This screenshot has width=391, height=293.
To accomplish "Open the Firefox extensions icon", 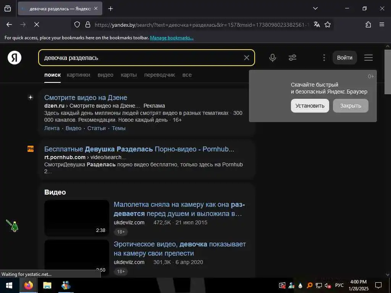I will (368, 24).
